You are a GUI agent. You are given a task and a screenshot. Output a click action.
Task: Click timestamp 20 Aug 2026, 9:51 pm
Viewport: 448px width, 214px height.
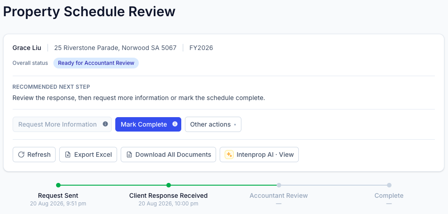[x=58, y=204]
